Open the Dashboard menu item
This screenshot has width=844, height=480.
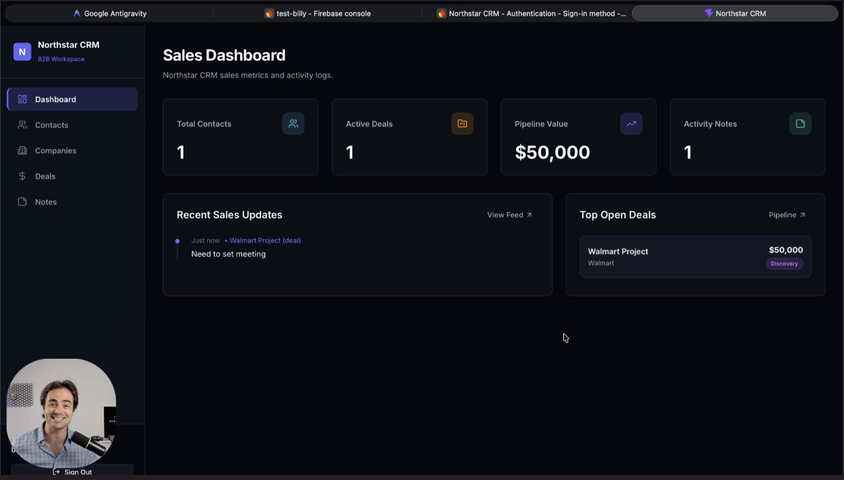(x=72, y=99)
